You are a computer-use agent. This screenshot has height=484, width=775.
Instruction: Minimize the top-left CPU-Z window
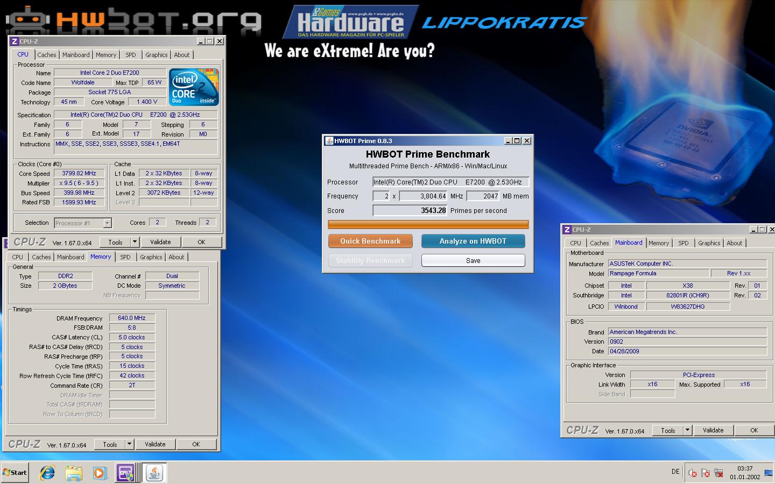coord(201,41)
